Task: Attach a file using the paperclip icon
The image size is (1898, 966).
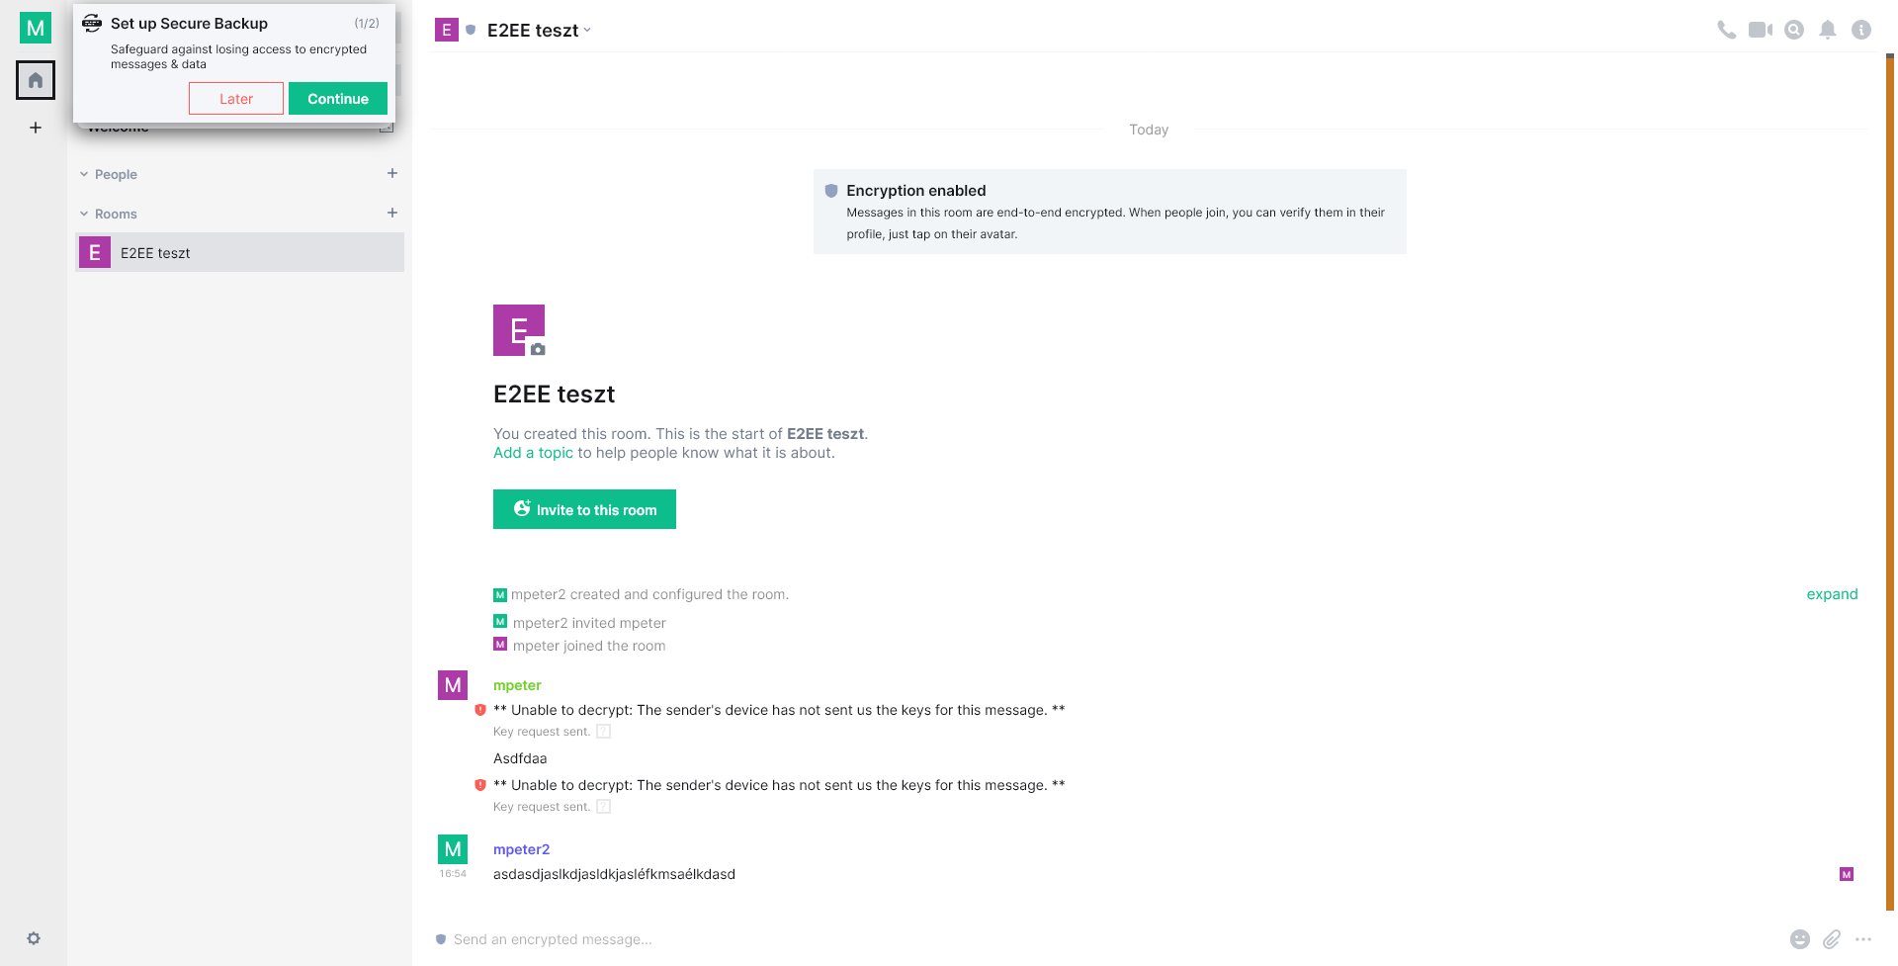Action: pyautogui.click(x=1833, y=939)
